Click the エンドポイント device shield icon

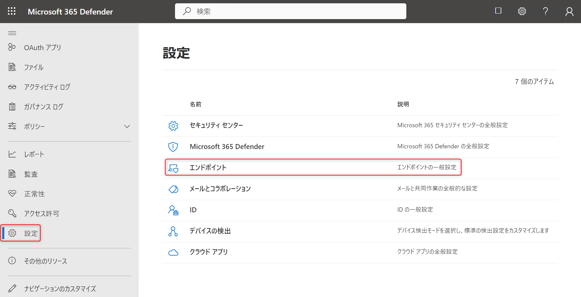(x=173, y=168)
